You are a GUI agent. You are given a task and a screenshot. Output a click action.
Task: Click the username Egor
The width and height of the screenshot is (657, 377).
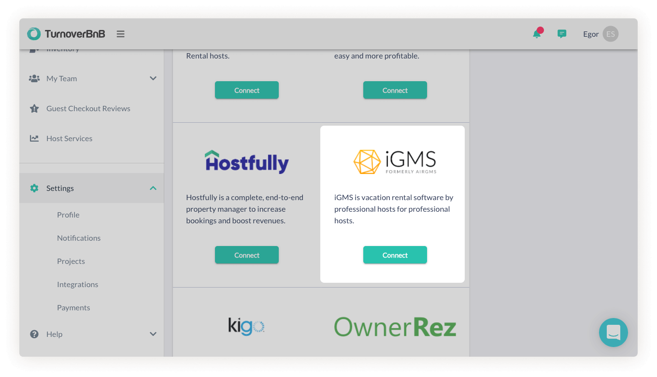click(591, 34)
